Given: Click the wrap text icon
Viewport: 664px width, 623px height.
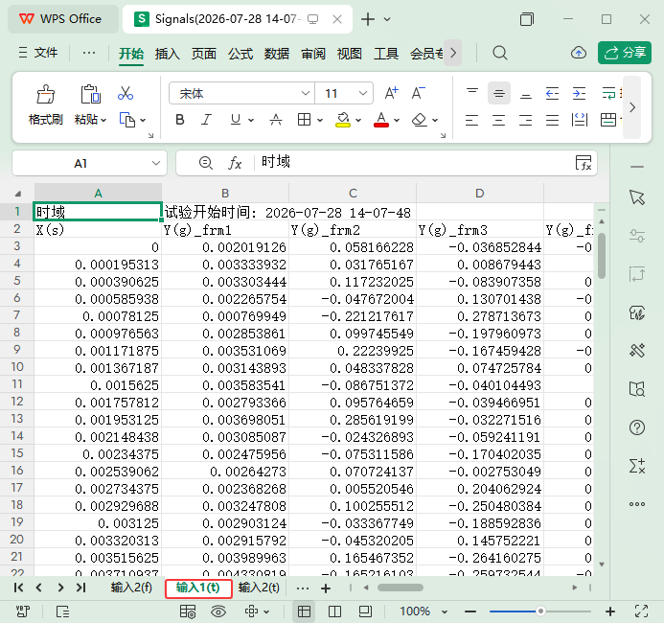Looking at the screenshot, I should click(x=608, y=93).
